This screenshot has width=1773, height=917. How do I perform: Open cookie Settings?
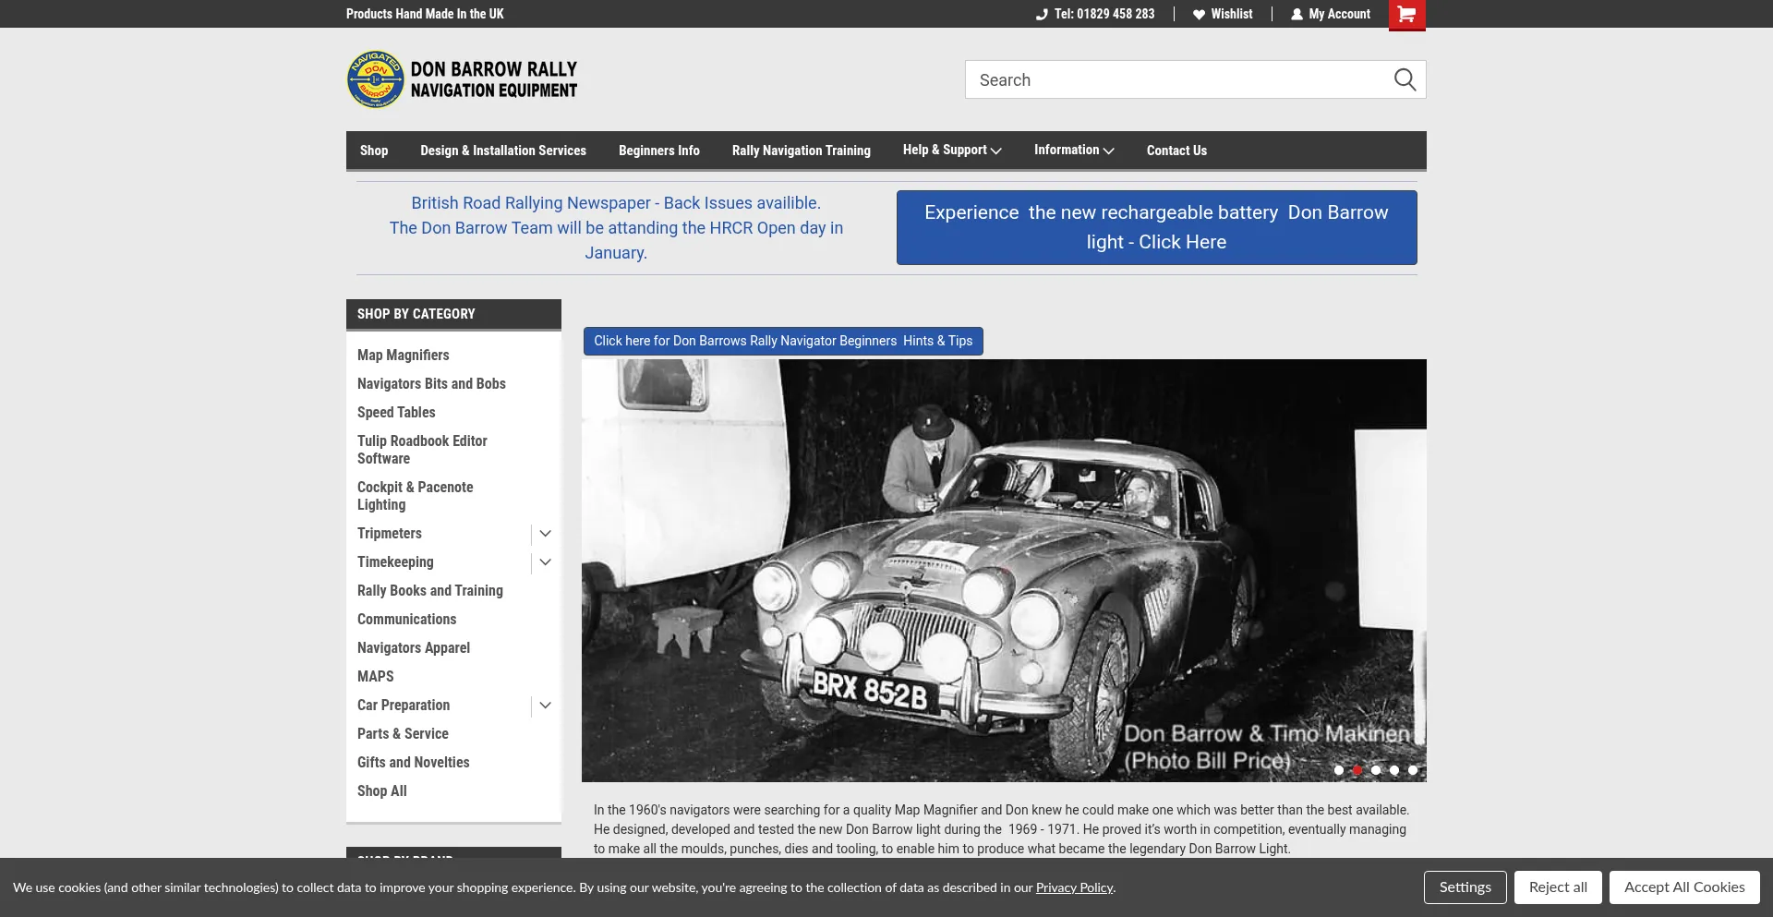1465,887
